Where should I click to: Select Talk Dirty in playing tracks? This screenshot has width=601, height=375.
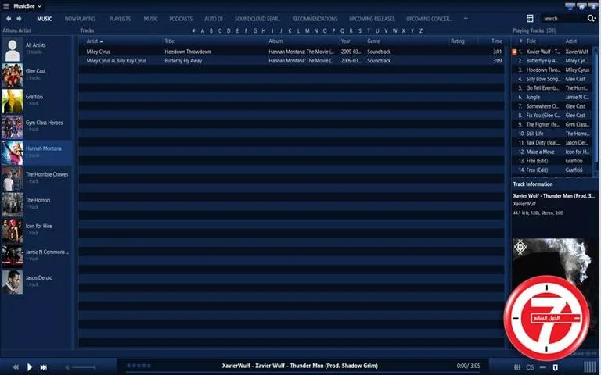click(552, 143)
